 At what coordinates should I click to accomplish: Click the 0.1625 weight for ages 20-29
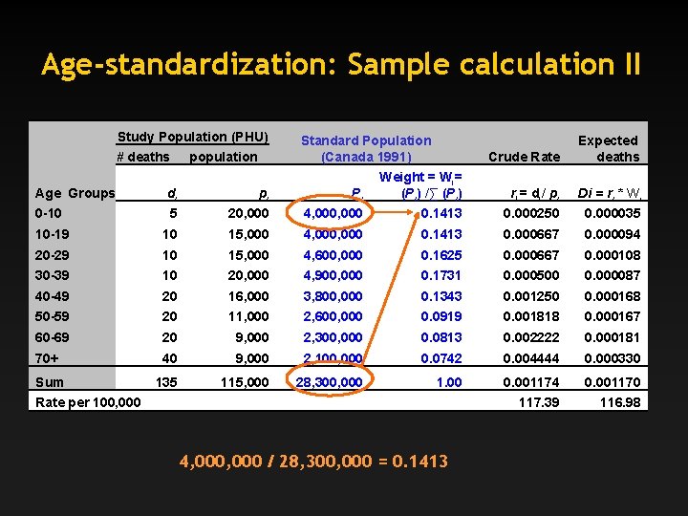point(441,255)
